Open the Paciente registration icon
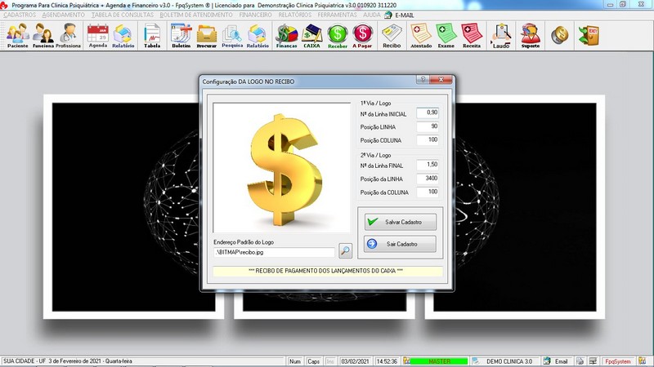 point(17,36)
